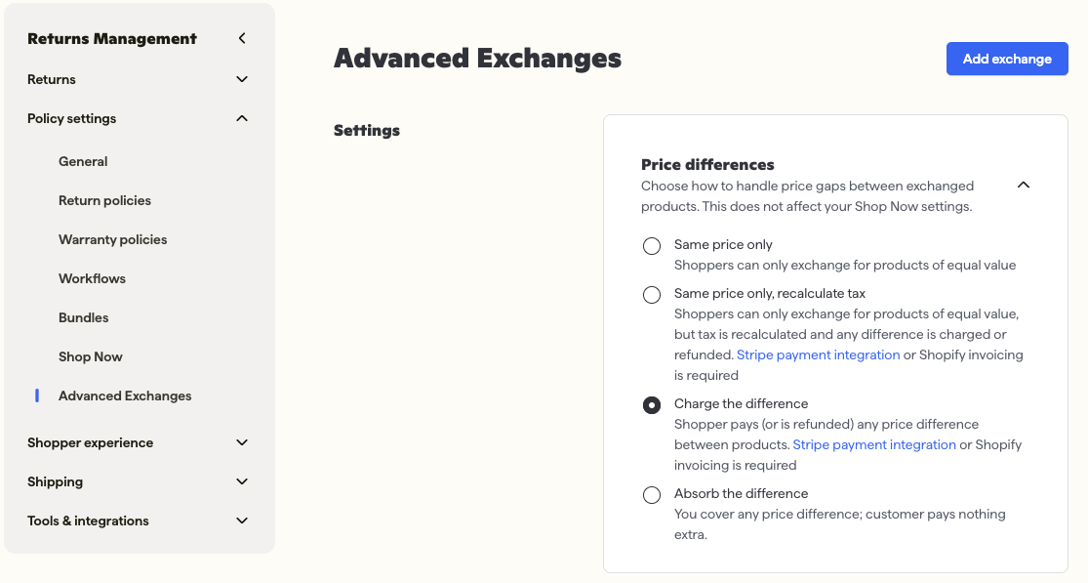Expand the Shipping section chevron
Screen dimensions: 1088x583
241,481
